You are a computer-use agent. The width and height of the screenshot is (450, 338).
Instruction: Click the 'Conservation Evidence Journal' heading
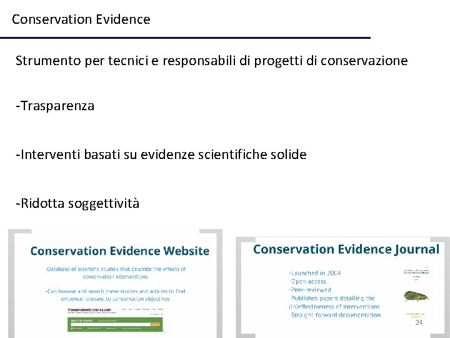pyautogui.click(x=346, y=250)
